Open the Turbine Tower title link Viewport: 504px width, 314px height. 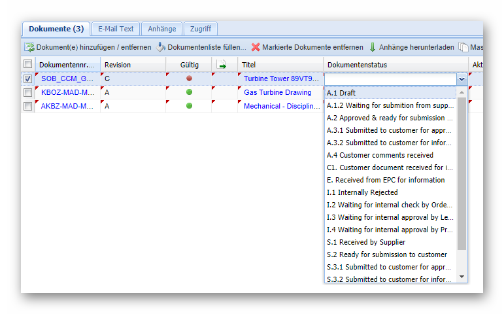281,78
